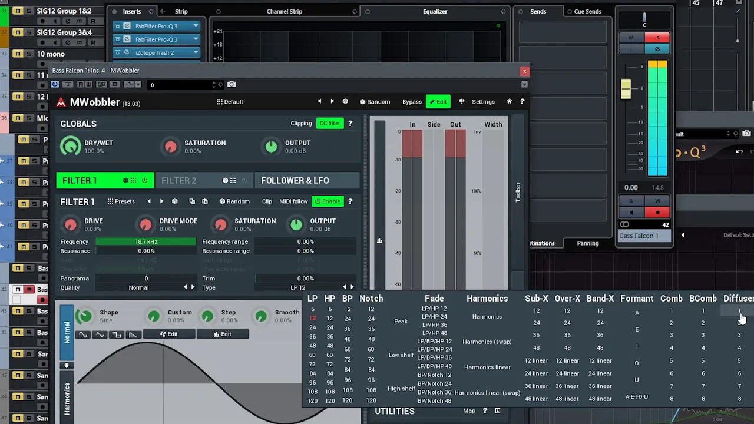Screen dimensions: 754x424
Task: Click the MWobbler home icon
Action: (x=510, y=102)
